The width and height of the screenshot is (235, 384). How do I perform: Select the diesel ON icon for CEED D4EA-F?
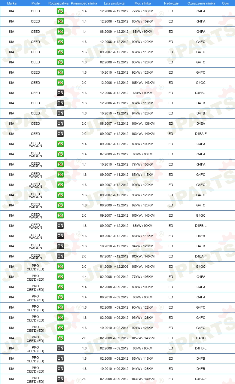[x=60, y=134]
